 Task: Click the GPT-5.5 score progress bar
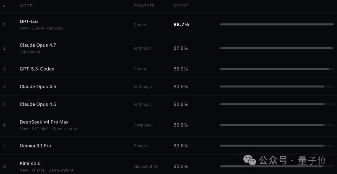coord(277,24)
